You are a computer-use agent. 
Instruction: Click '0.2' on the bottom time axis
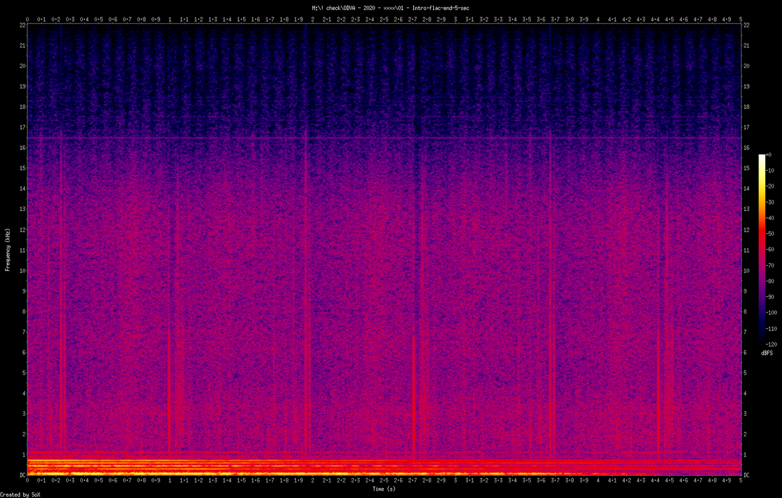pyautogui.click(x=56, y=481)
